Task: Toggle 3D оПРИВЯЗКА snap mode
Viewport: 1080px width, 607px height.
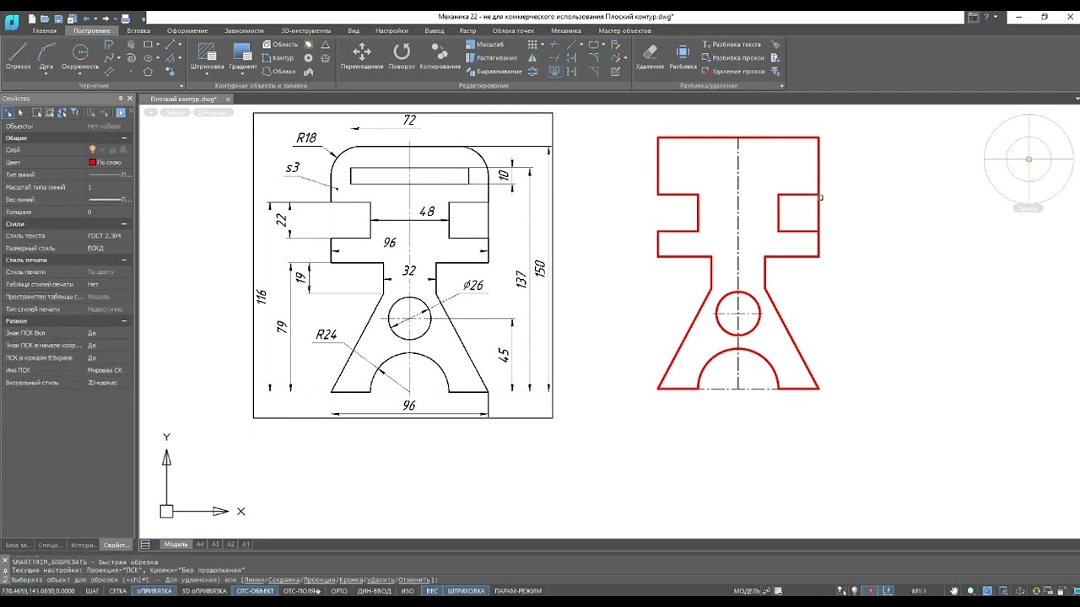Action: tap(205, 591)
